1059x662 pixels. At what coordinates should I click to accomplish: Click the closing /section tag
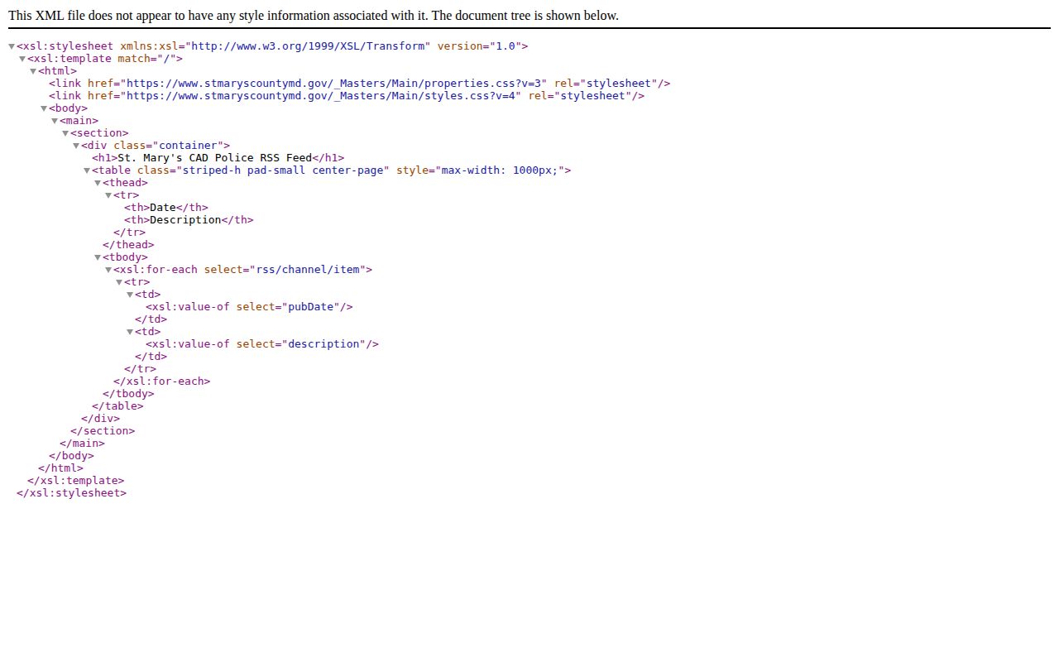click(x=103, y=431)
